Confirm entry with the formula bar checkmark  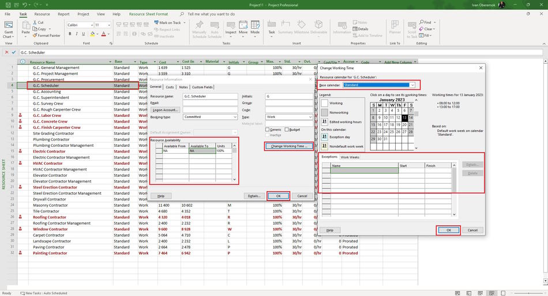coord(14,52)
